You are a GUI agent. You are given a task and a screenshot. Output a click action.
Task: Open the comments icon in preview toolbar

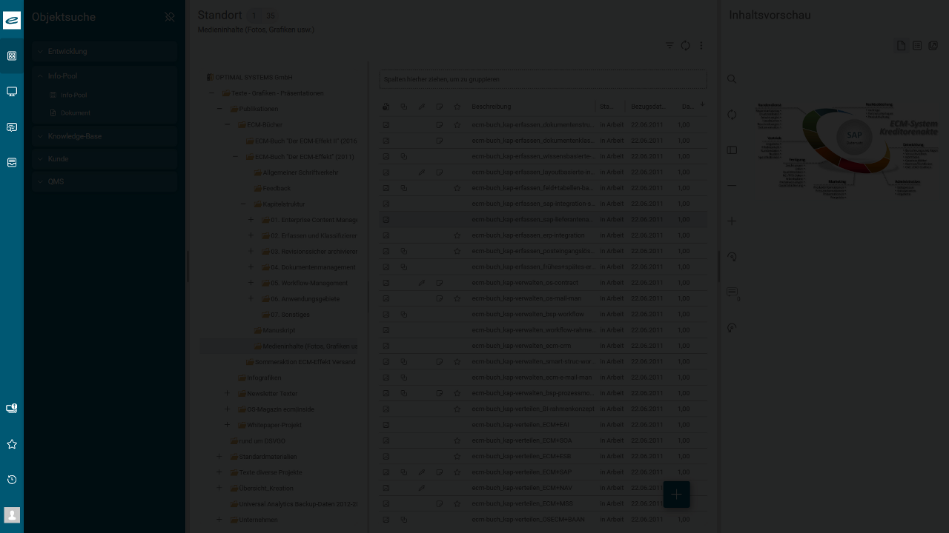click(733, 292)
